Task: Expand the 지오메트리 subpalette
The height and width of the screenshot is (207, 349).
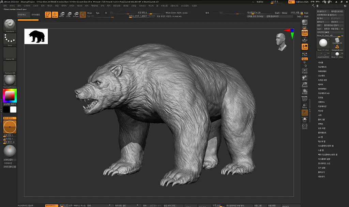Action: pos(322,67)
